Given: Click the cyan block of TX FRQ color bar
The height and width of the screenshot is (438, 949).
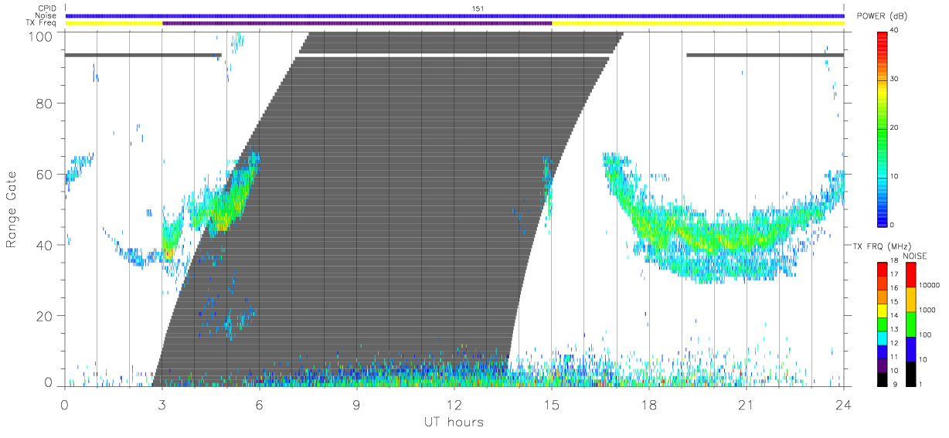Looking at the screenshot, I should [882, 338].
